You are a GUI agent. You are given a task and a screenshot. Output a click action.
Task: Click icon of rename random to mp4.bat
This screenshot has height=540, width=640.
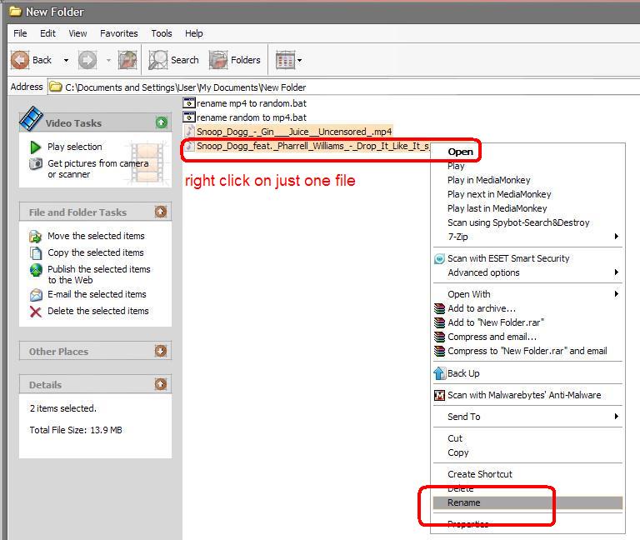click(x=189, y=117)
